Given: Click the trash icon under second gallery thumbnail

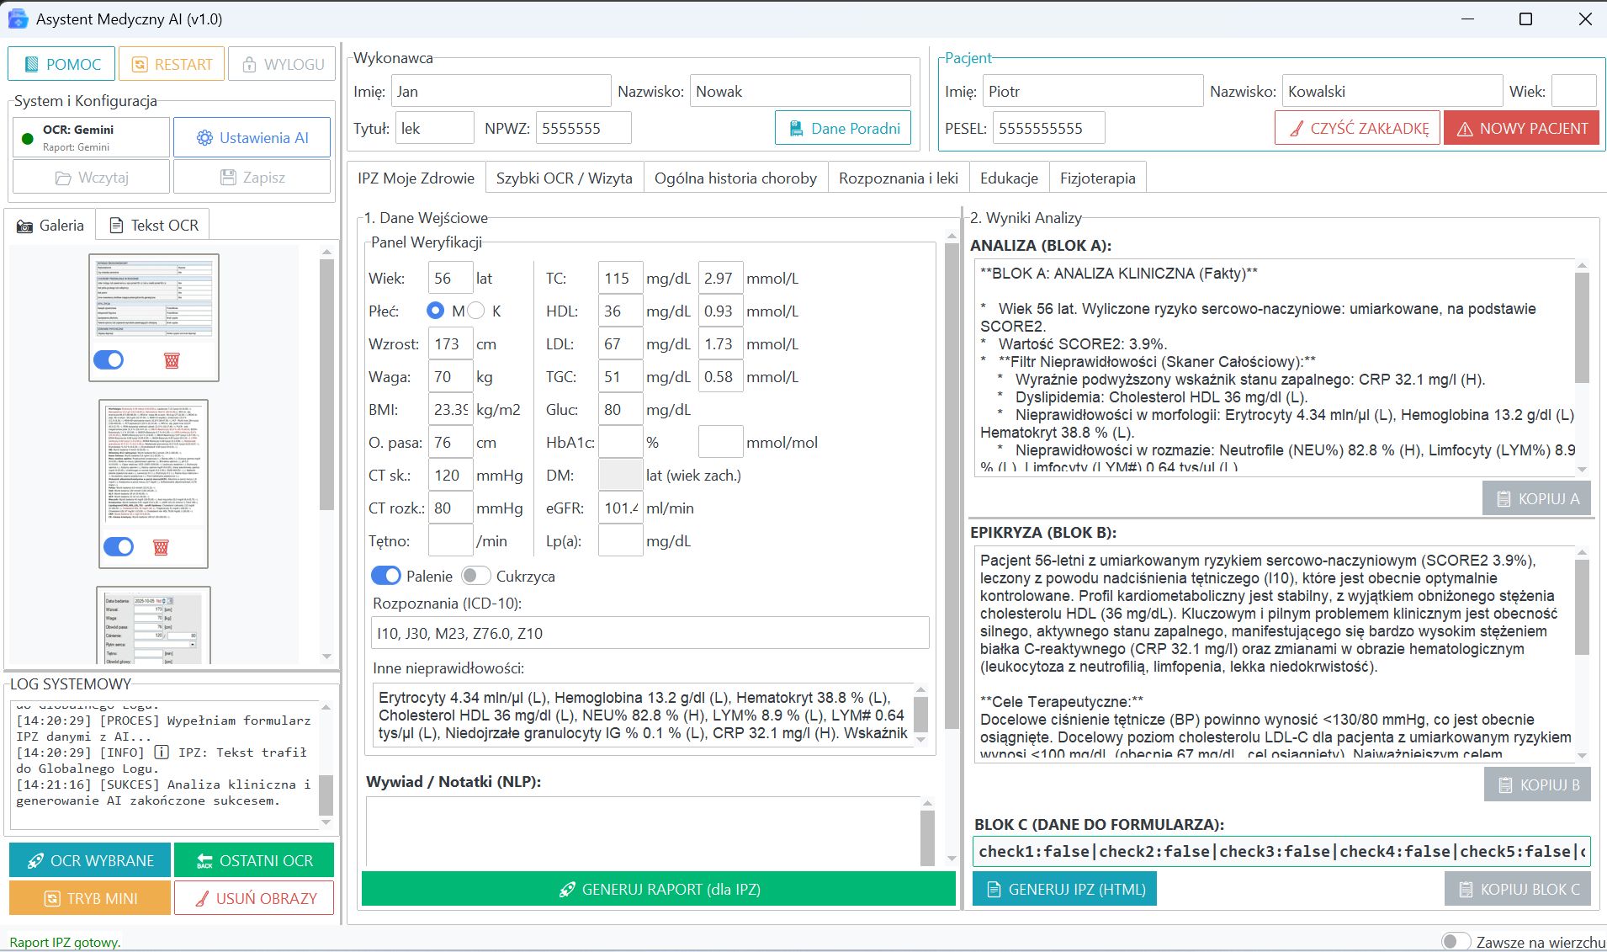Looking at the screenshot, I should tap(161, 547).
